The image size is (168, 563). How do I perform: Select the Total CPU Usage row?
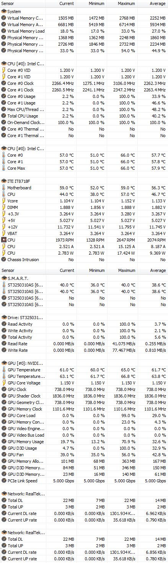(84, 116)
